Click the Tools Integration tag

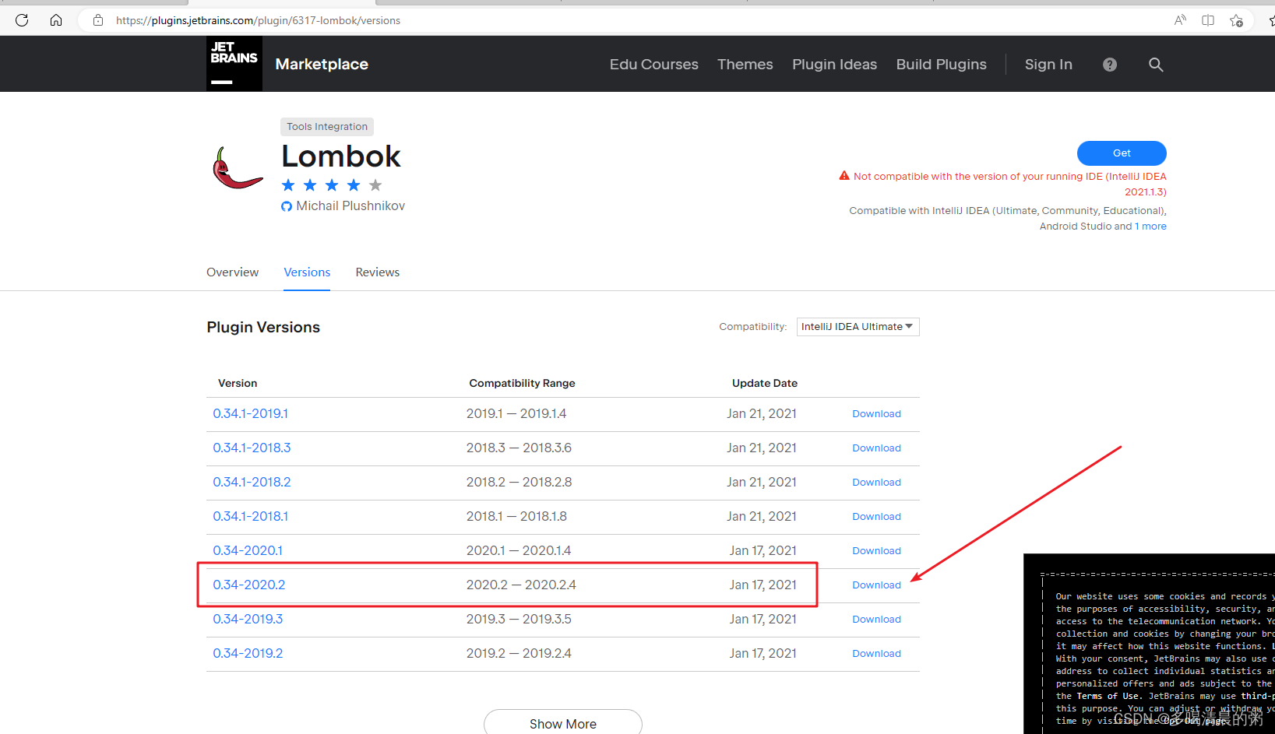coord(327,127)
